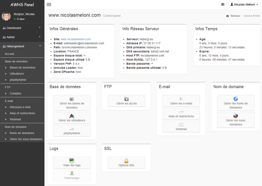Click the task list icon in top bar

pos(223,5)
